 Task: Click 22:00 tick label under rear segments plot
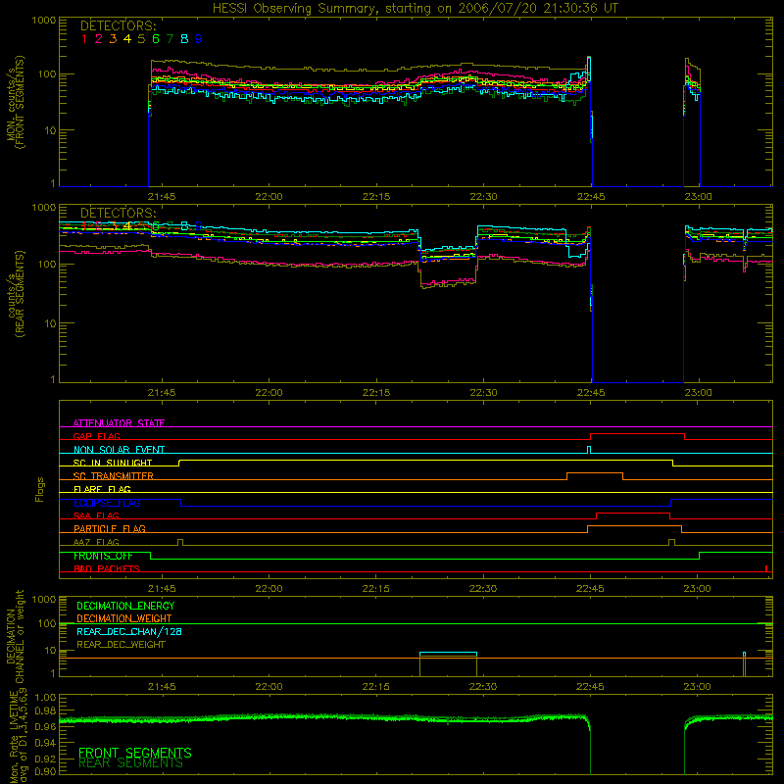click(269, 393)
